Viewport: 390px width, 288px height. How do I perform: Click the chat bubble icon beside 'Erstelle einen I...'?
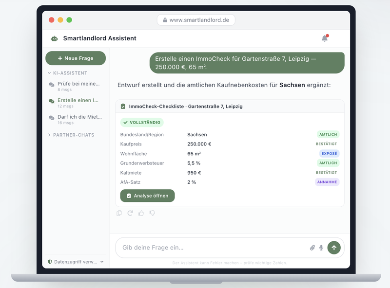tap(52, 101)
